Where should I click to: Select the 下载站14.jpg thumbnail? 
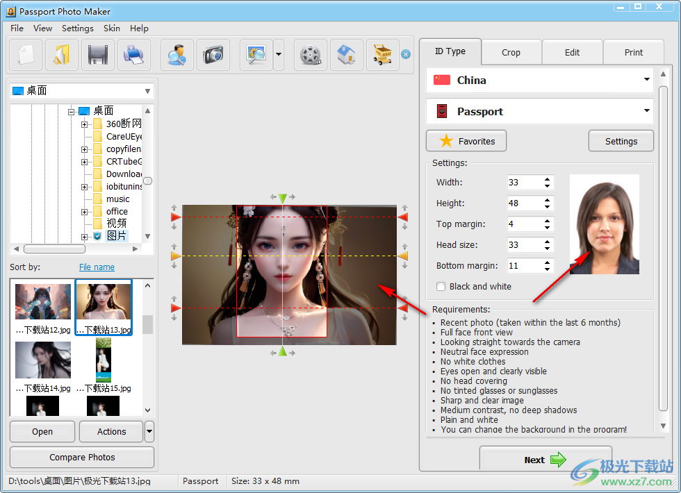tap(43, 367)
